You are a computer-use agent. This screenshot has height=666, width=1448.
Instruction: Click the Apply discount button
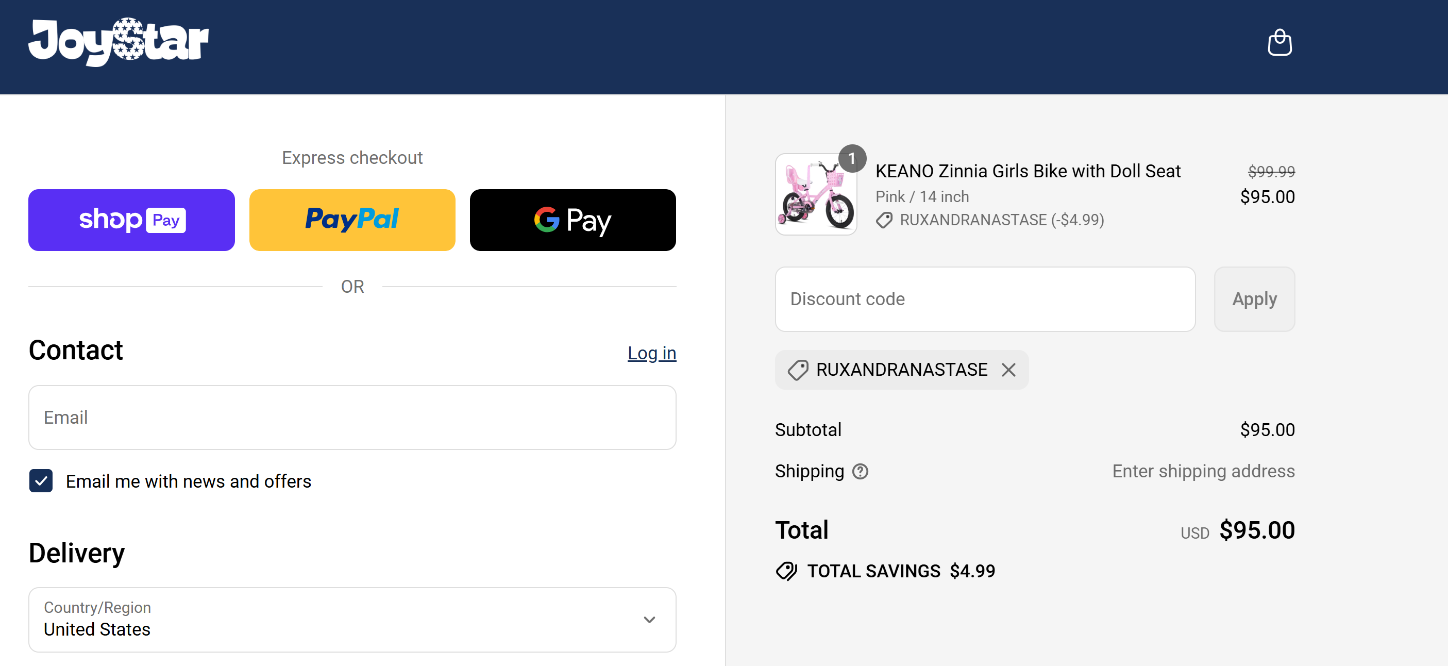1254,299
